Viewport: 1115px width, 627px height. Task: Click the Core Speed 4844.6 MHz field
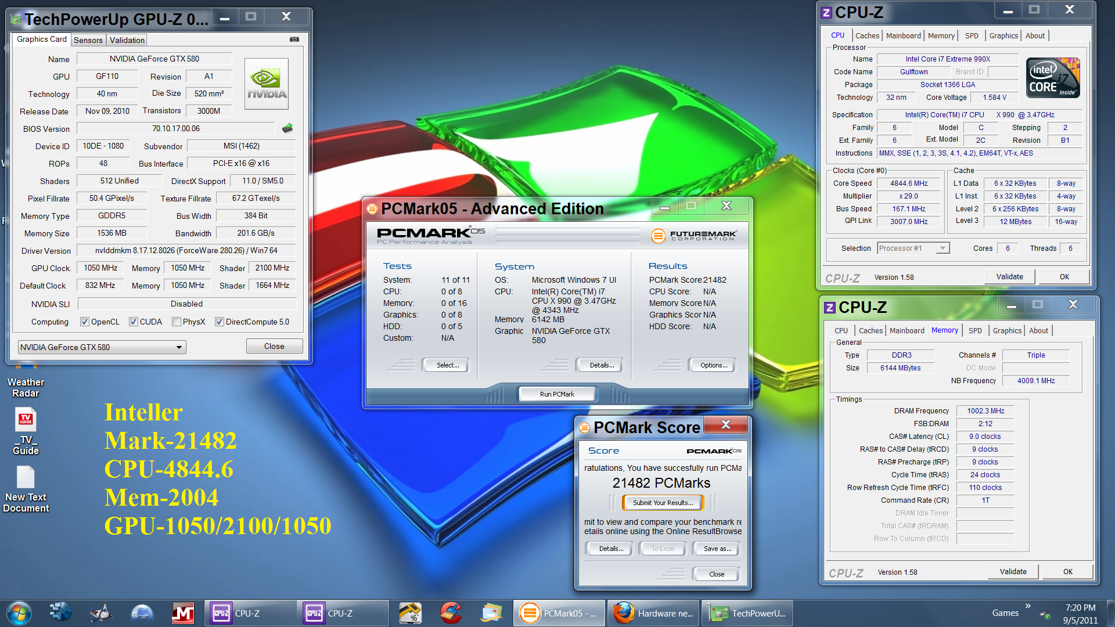pyautogui.click(x=909, y=183)
